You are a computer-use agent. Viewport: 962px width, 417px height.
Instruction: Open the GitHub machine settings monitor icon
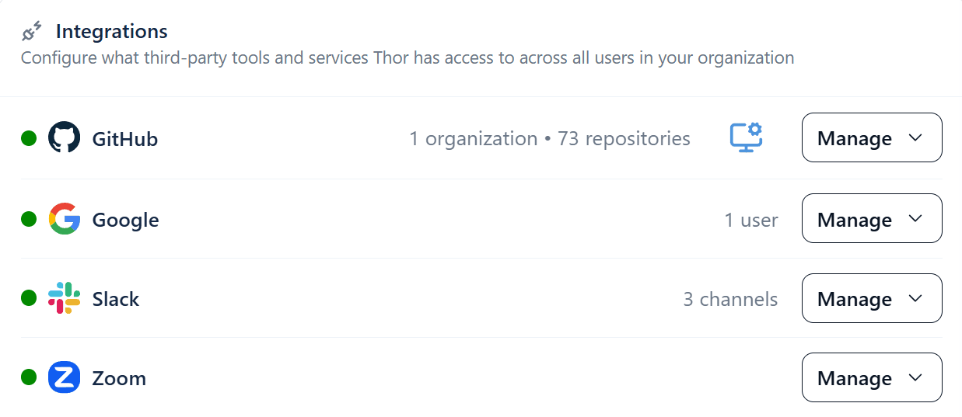746,137
